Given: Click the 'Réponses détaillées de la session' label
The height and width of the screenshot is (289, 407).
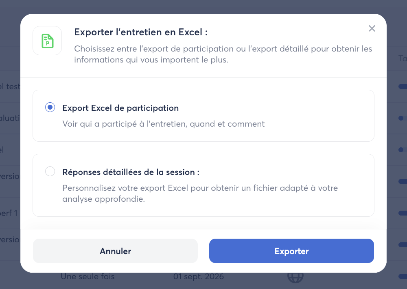Looking at the screenshot, I should tap(131, 172).
